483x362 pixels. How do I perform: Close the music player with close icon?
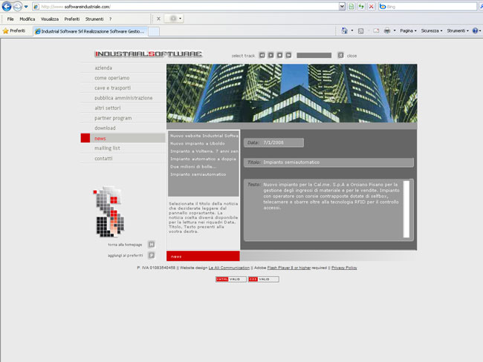point(340,55)
